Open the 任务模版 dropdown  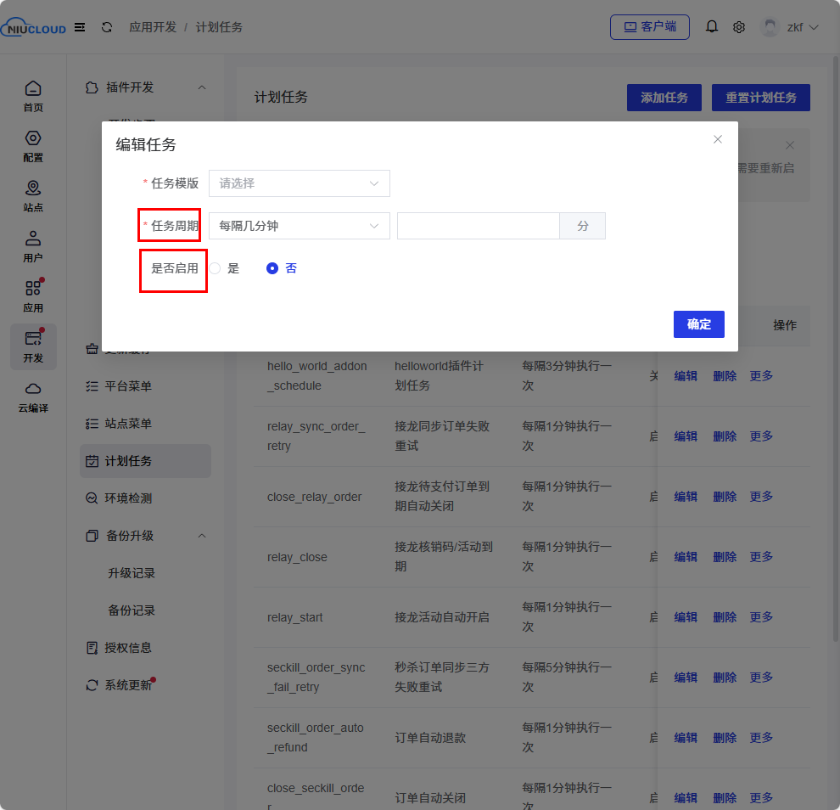(x=299, y=183)
